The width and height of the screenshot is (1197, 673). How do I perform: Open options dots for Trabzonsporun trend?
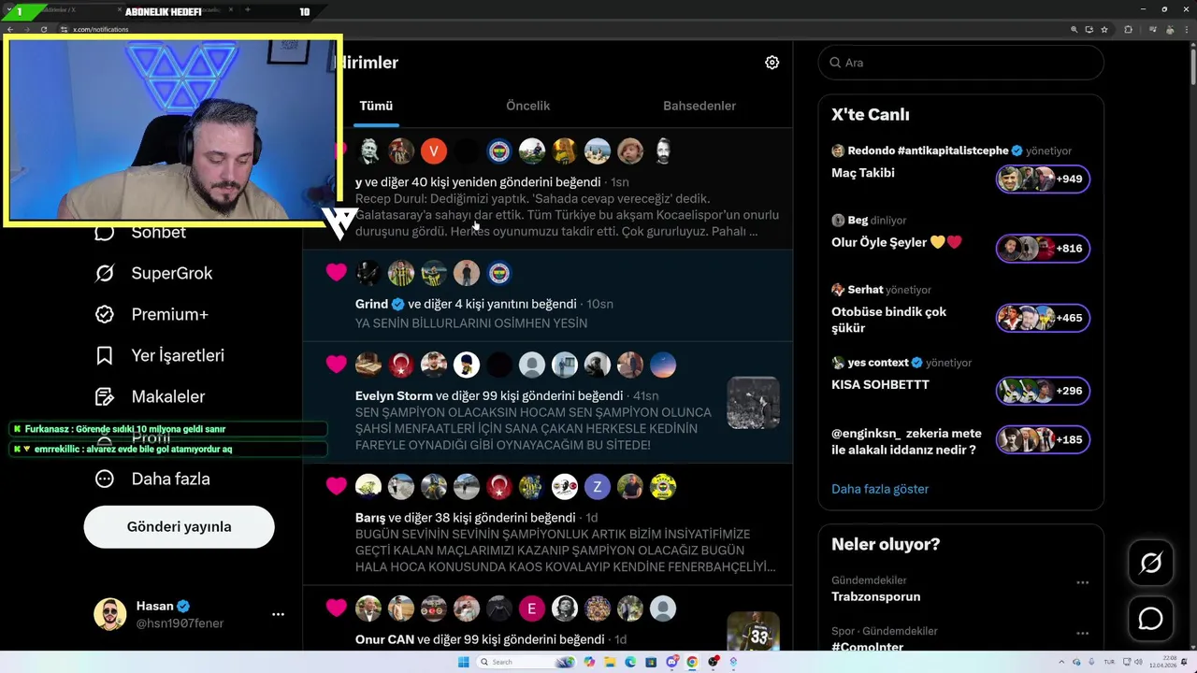coord(1082,582)
